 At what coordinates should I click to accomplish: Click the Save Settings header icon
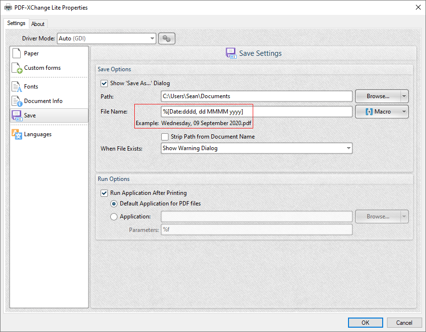pos(231,53)
